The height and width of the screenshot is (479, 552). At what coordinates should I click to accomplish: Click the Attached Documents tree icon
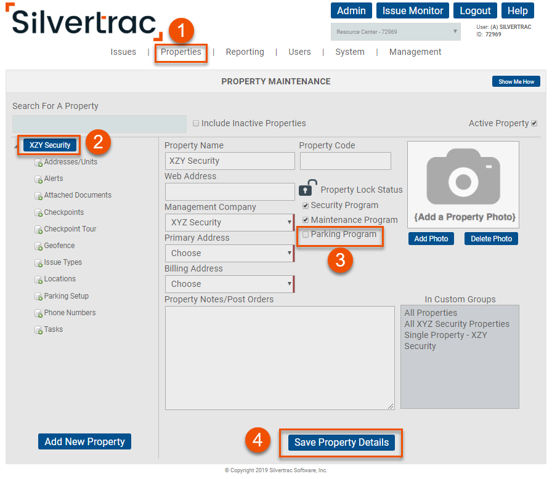point(38,196)
